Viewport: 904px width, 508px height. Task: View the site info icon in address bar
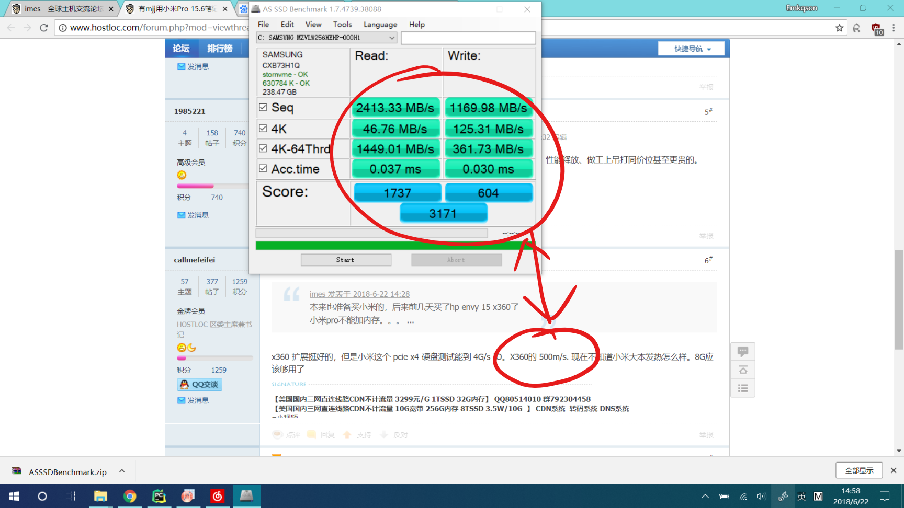tap(62, 28)
